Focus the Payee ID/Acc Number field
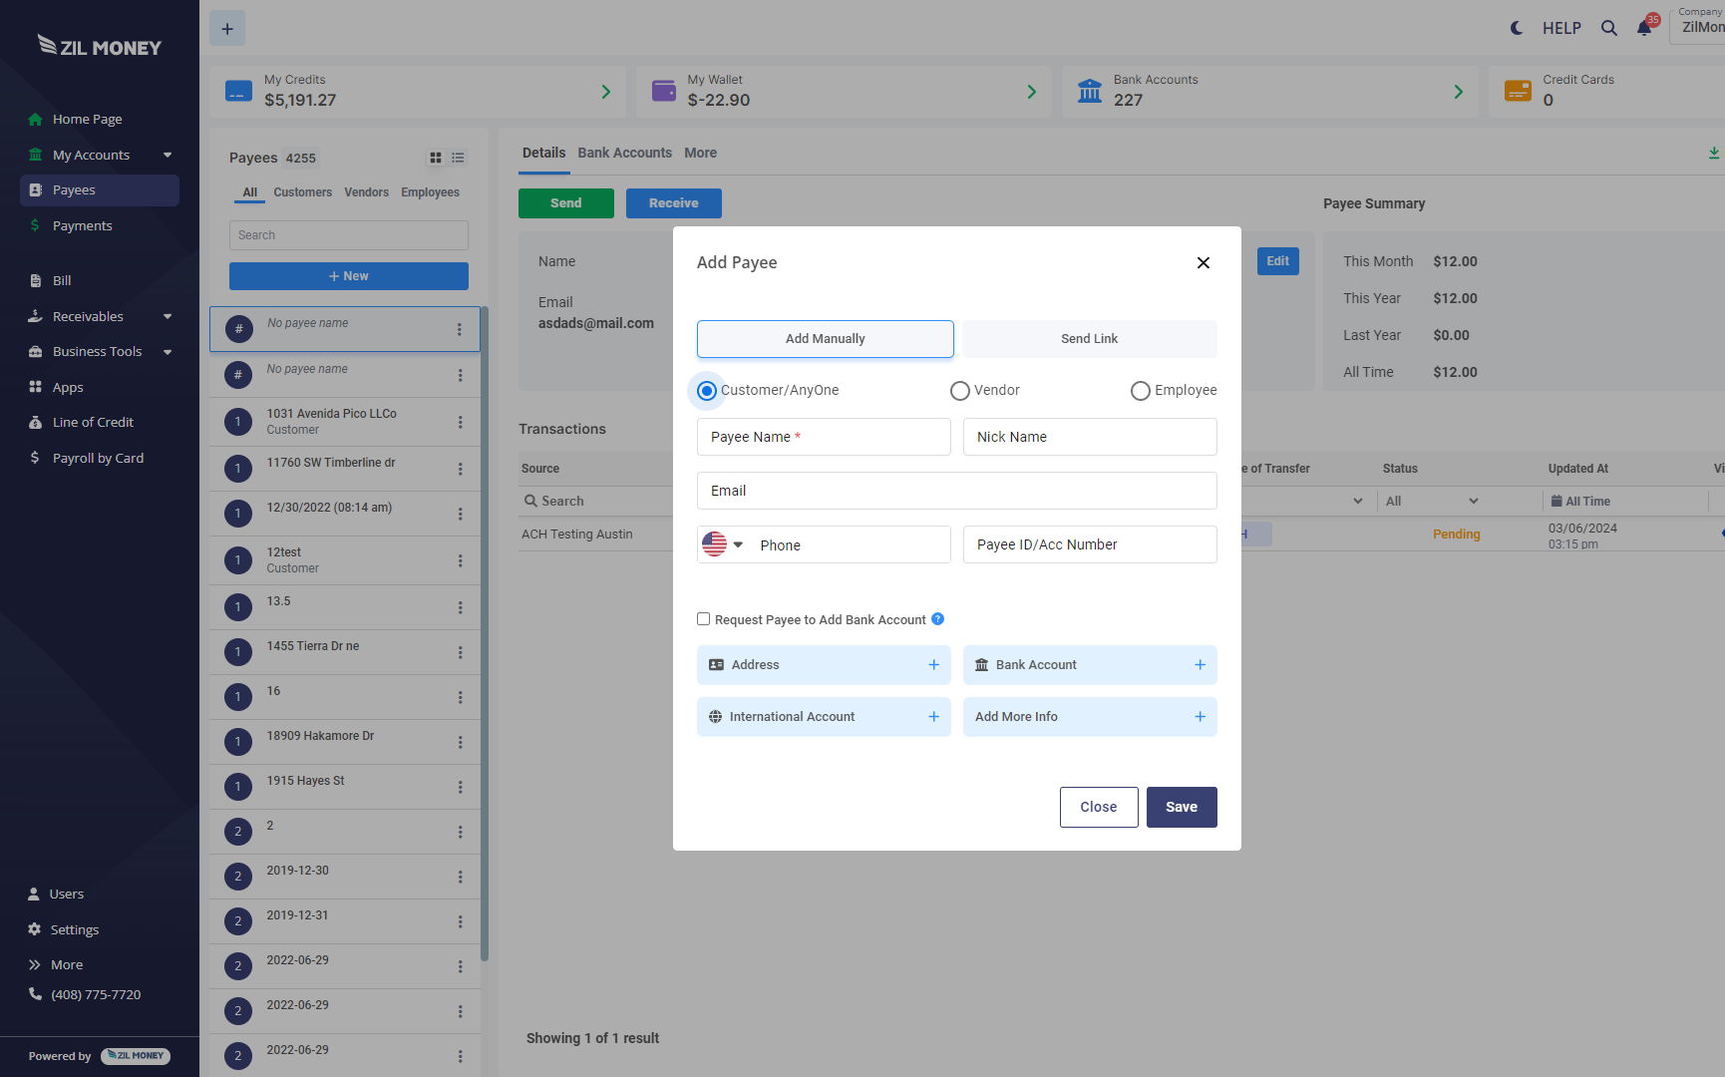 click(1090, 544)
